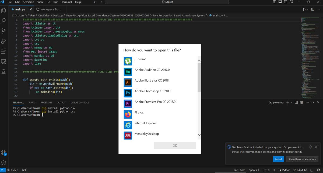Open the Search view in activity bar
This screenshot has width=323, height=173.
click(4, 21)
